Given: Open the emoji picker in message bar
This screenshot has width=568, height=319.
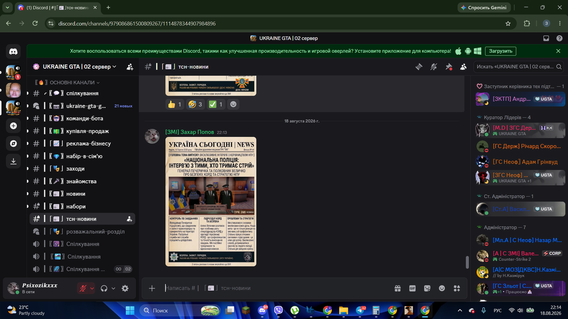Looking at the screenshot, I should 442,288.
